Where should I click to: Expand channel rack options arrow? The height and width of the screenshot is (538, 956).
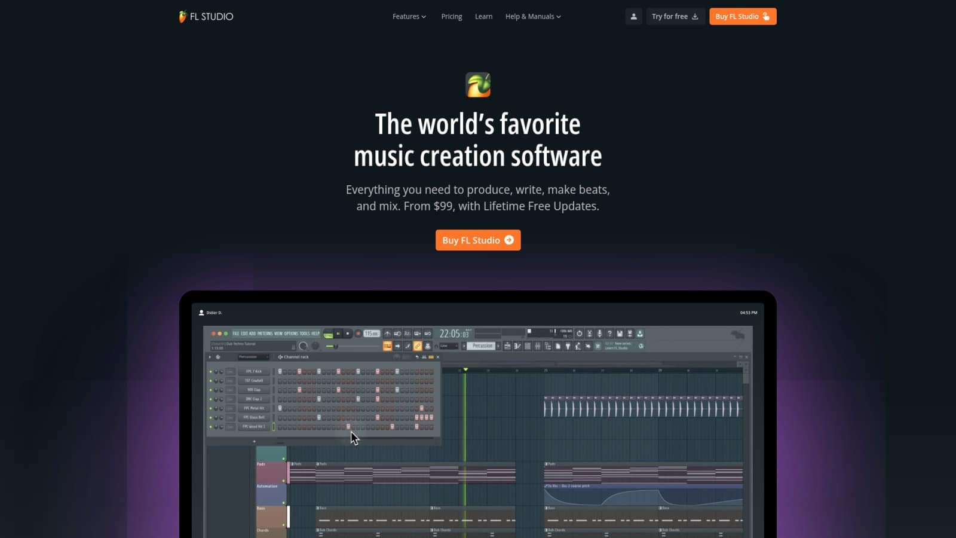click(210, 357)
